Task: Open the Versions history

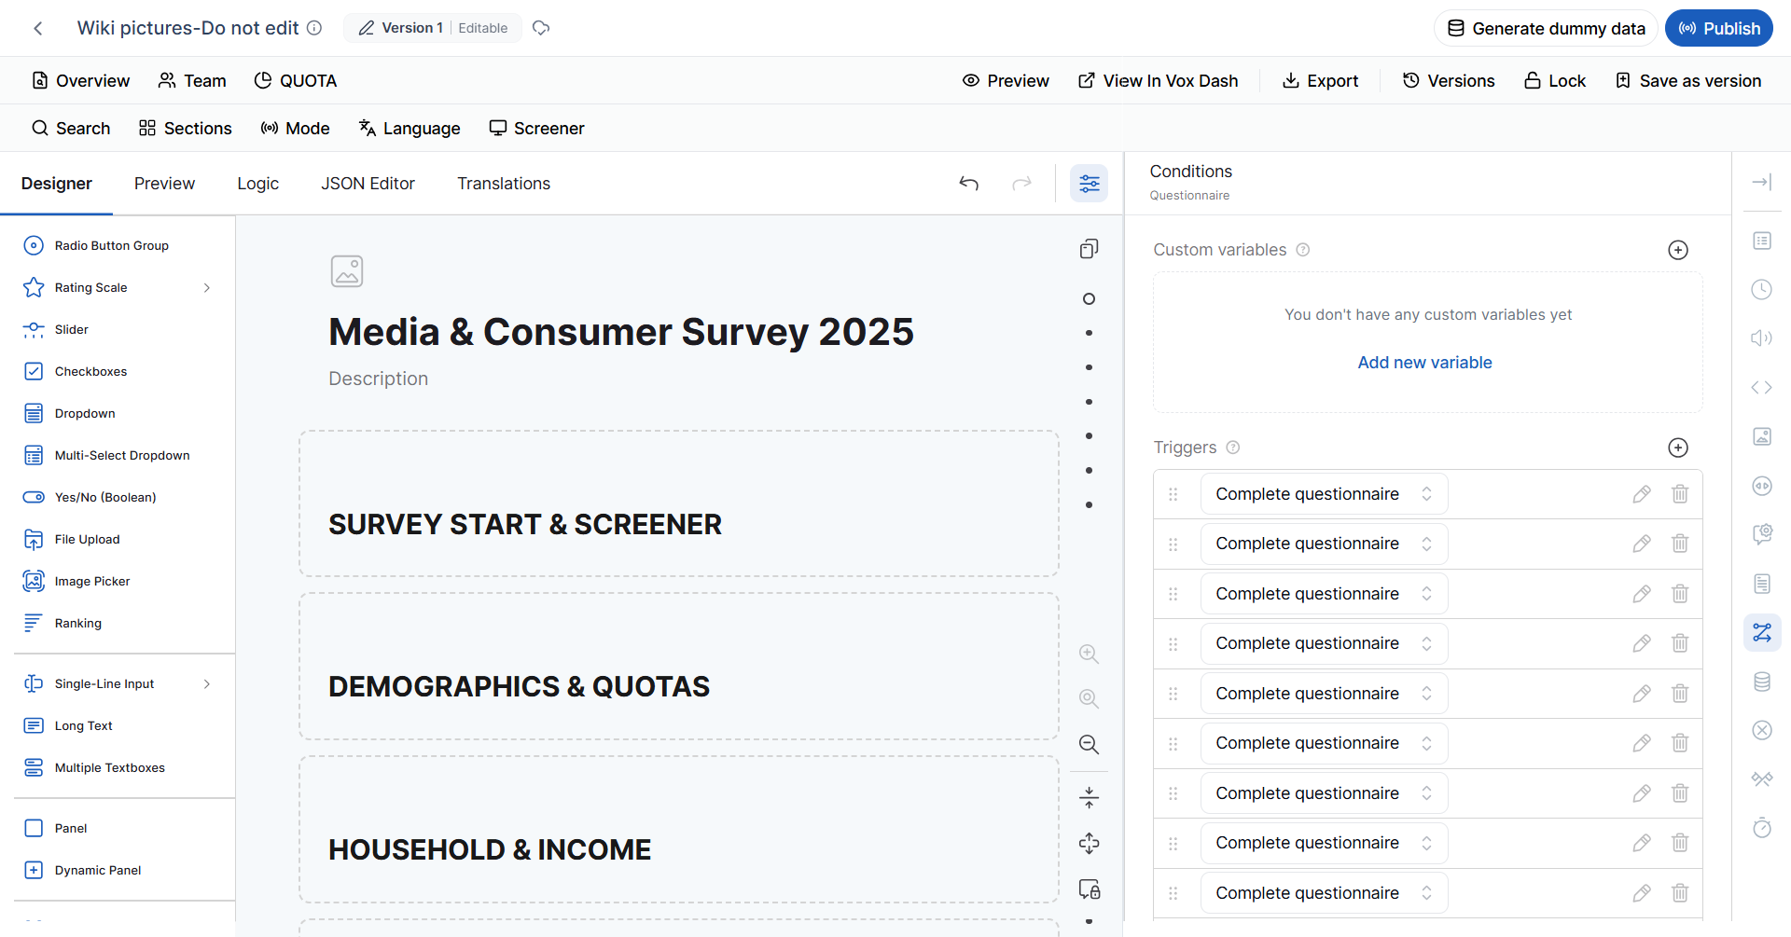Action: pos(1448,81)
